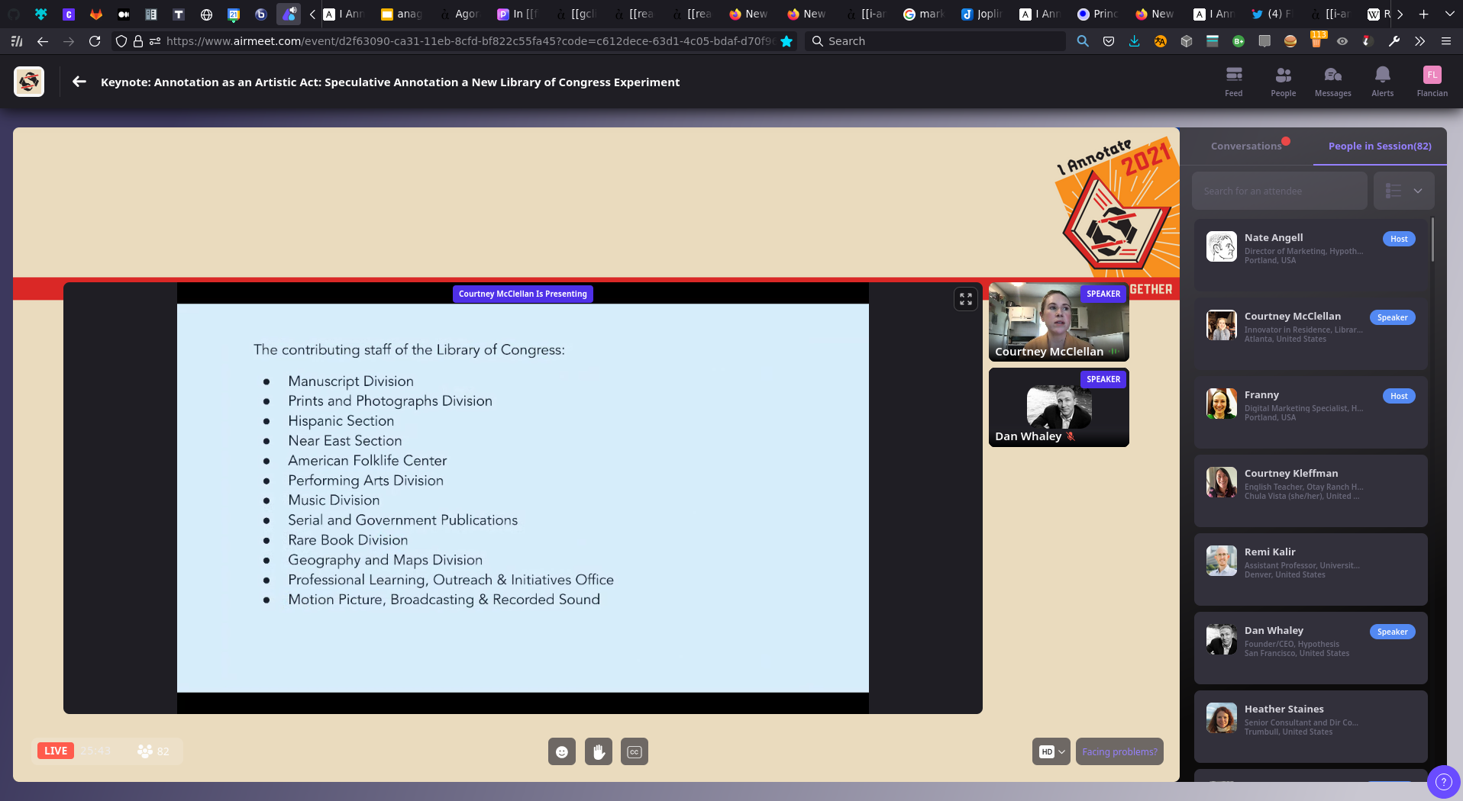This screenshot has height=801, width=1463.
Task: Click the Airmeet event logo
Action: click(29, 82)
